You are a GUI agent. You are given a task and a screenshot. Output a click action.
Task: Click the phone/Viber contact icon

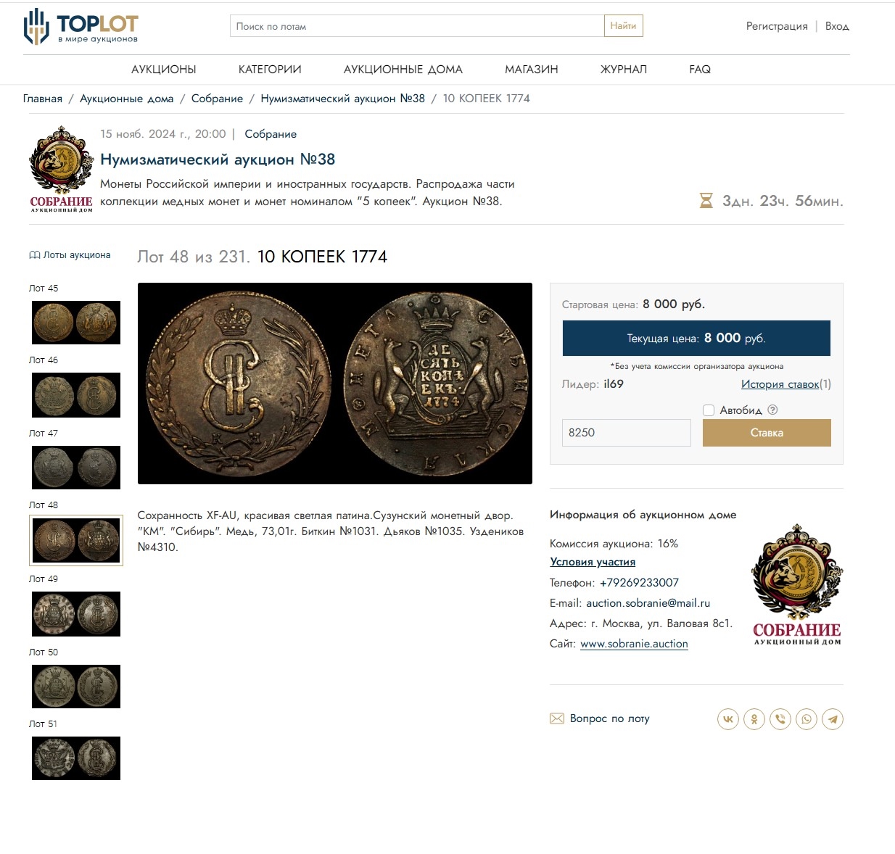tap(780, 719)
